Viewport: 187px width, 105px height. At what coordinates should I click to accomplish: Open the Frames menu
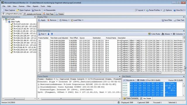22,6
